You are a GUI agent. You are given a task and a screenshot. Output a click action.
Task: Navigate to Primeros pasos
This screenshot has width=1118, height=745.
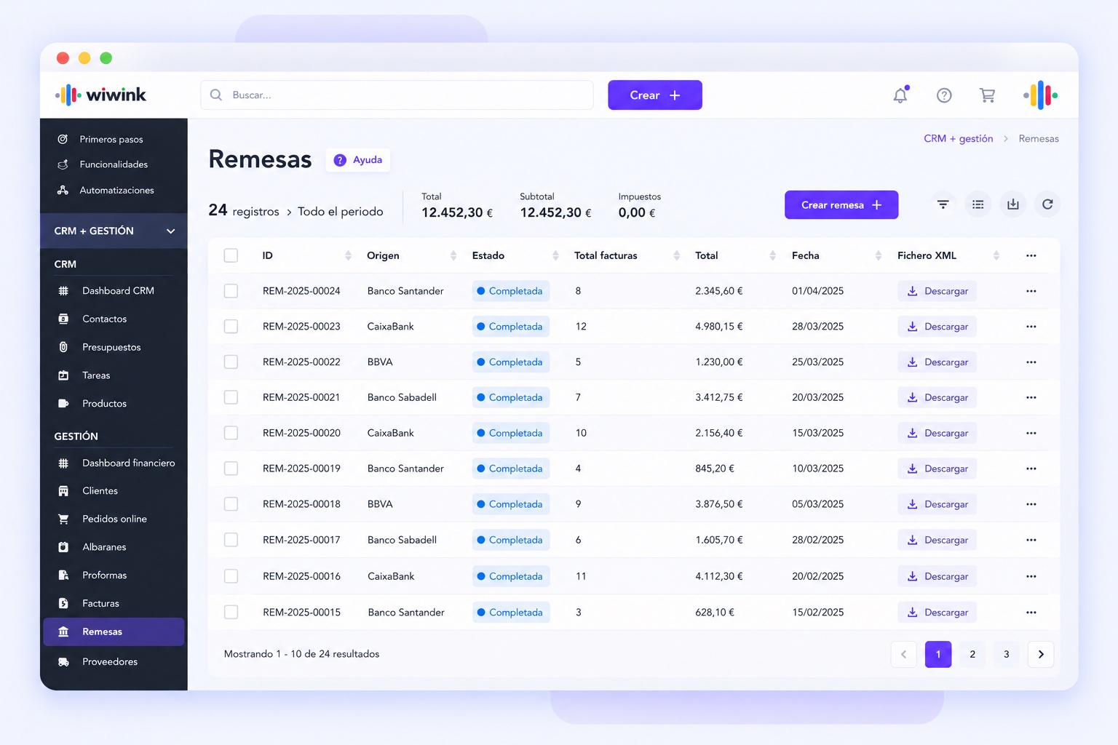click(x=111, y=139)
